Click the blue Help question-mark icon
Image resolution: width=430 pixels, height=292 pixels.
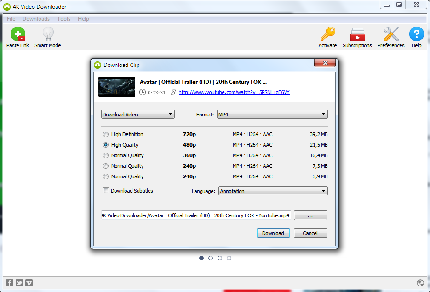416,34
